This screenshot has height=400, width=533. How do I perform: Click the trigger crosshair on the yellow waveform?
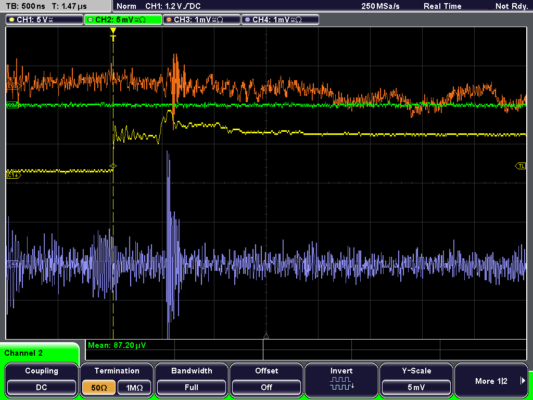coord(113,166)
